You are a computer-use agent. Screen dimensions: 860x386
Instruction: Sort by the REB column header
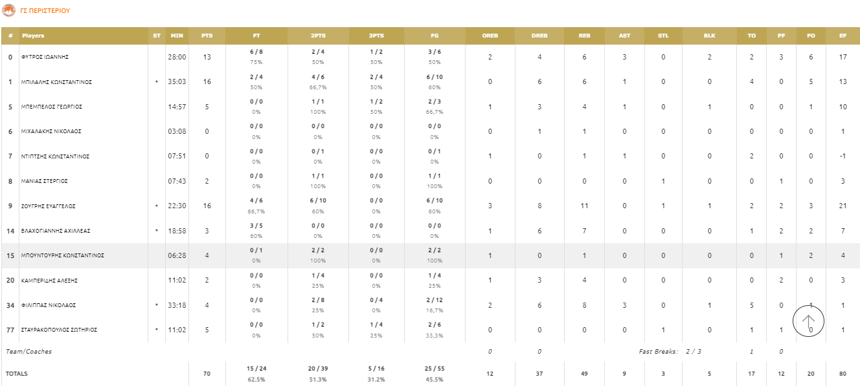click(584, 36)
